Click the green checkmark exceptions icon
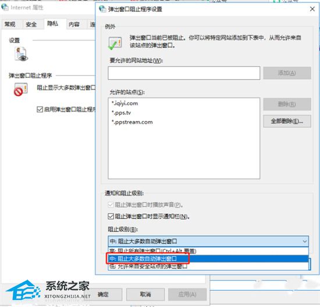320x307 pixels. click(x=115, y=43)
